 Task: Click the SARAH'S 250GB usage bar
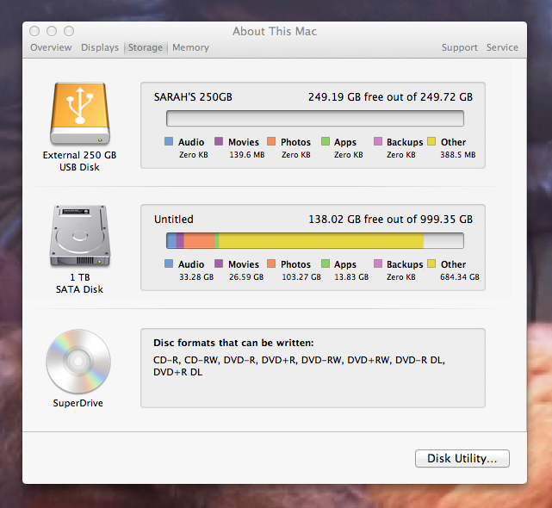pyautogui.click(x=314, y=118)
